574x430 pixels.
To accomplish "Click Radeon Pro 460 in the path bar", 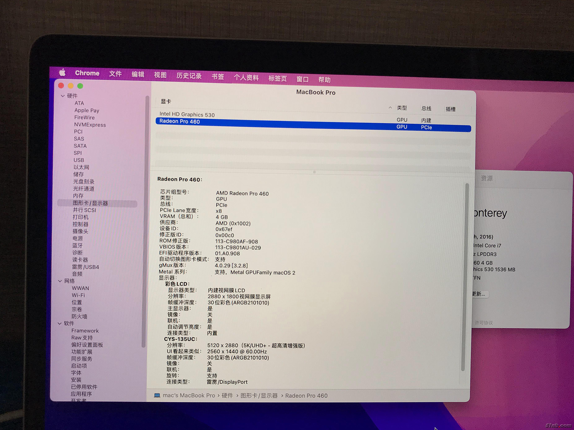I will (x=306, y=396).
